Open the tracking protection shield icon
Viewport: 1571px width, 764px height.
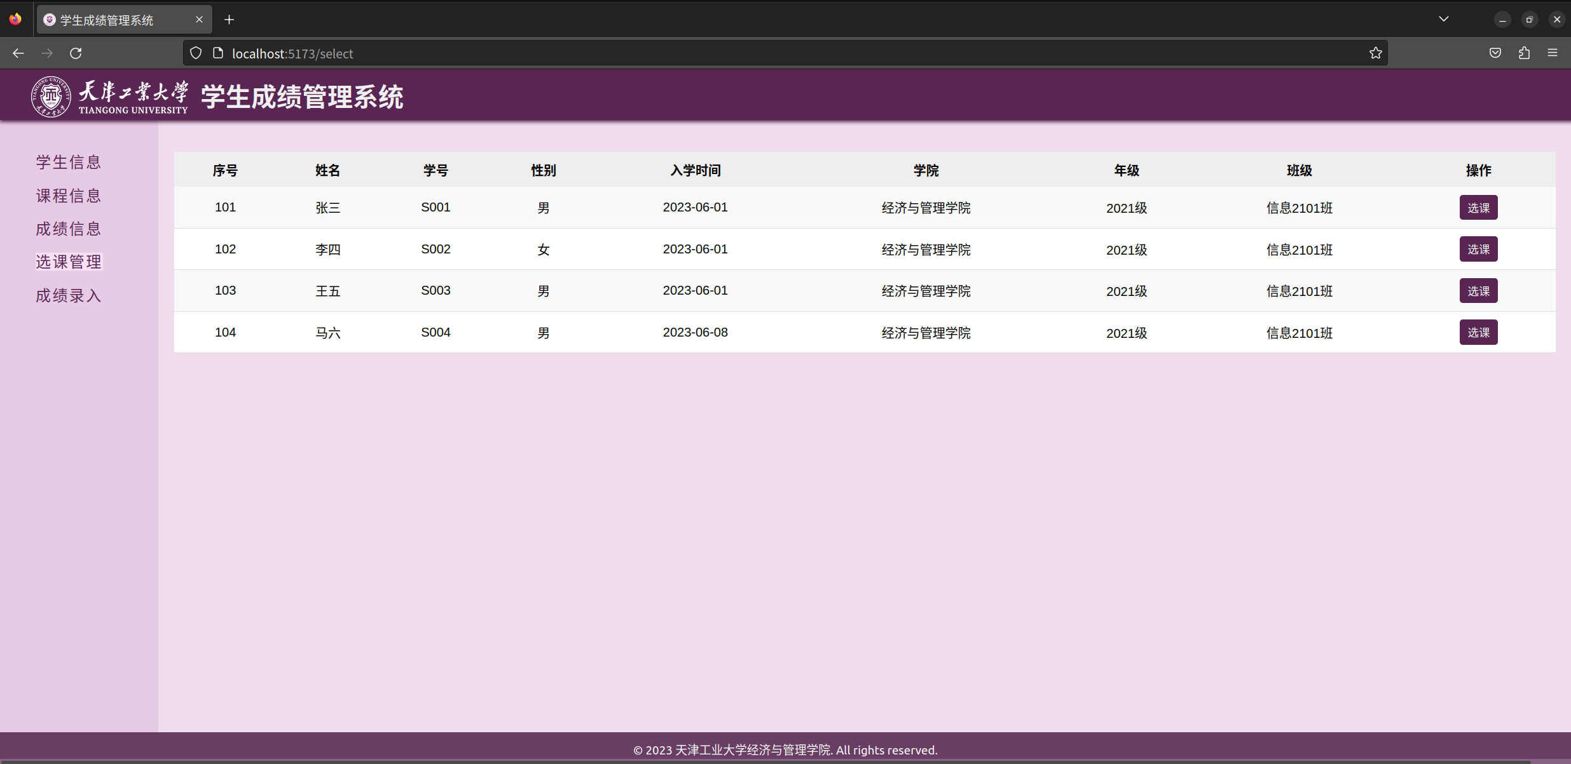(196, 53)
